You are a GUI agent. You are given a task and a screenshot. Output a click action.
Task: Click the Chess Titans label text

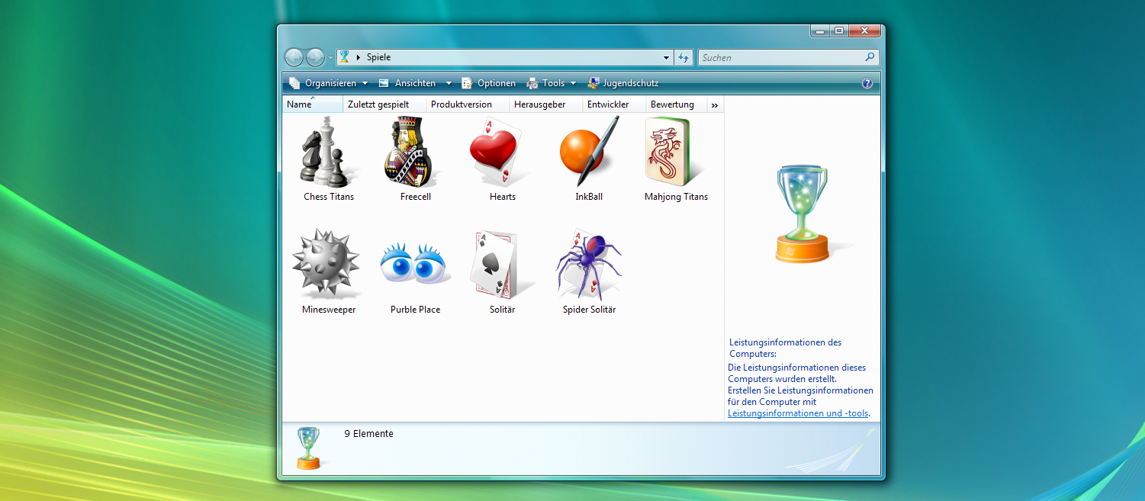(x=329, y=197)
